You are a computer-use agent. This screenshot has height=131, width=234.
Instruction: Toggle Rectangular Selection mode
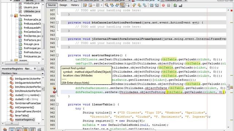click(x=128, y=5)
